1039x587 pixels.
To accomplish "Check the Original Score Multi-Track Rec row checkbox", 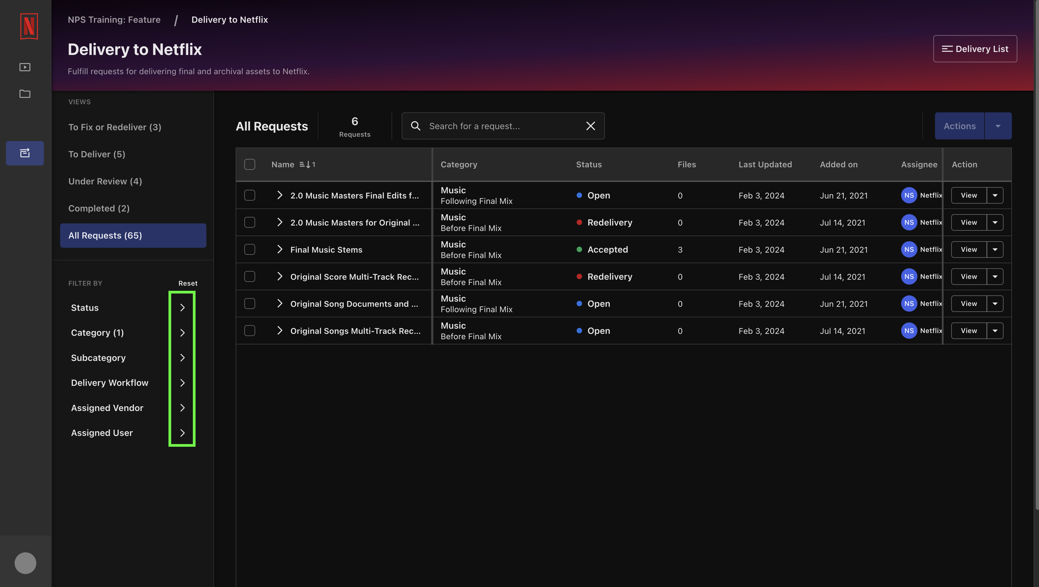I will pos(250,276).
